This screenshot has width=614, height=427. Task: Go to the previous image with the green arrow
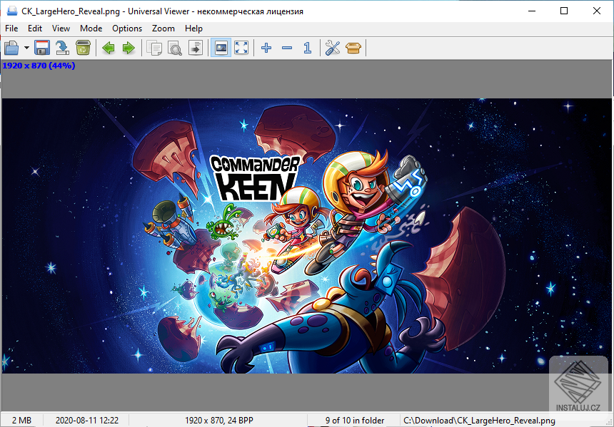click(107, 48)
